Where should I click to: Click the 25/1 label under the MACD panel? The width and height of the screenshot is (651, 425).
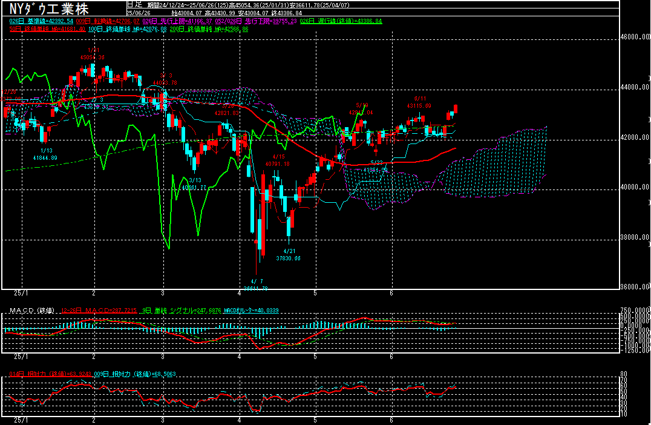click(21, 357)
